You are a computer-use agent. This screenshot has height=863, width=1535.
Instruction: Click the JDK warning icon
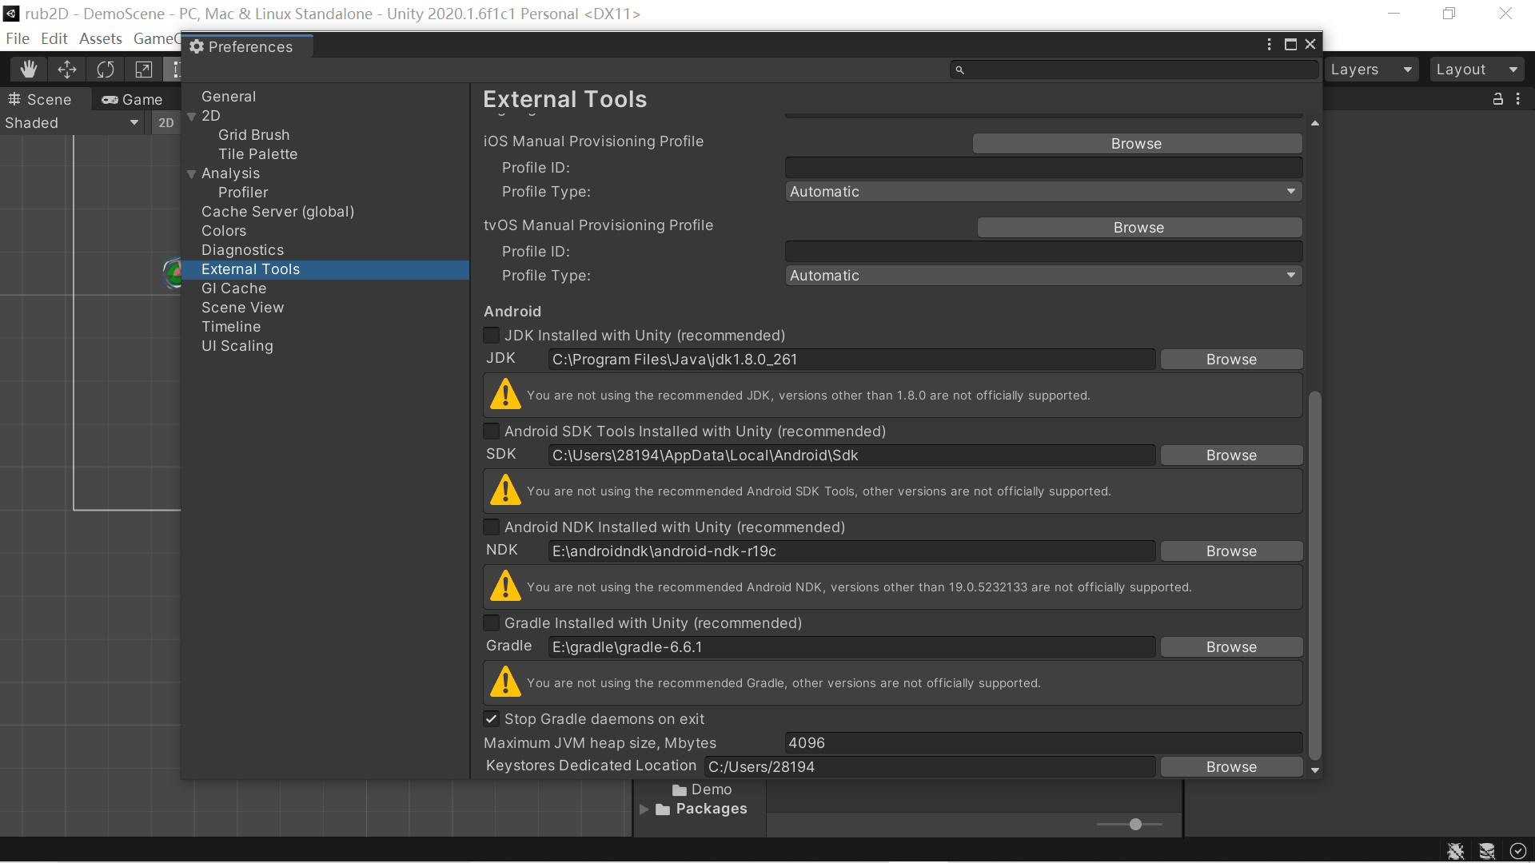(x=505, y=394)
